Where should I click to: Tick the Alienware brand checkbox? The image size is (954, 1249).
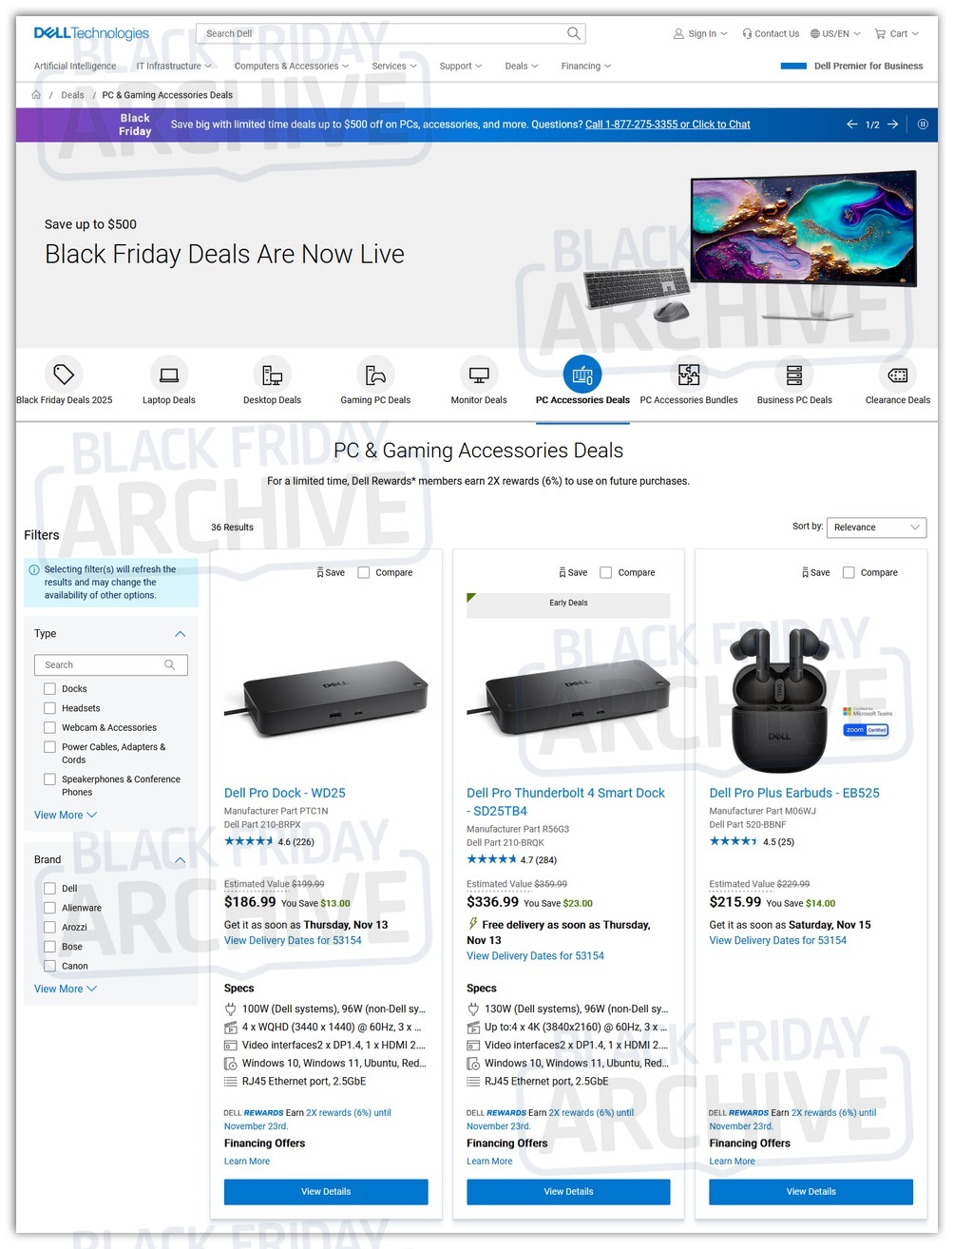(49, 908)
